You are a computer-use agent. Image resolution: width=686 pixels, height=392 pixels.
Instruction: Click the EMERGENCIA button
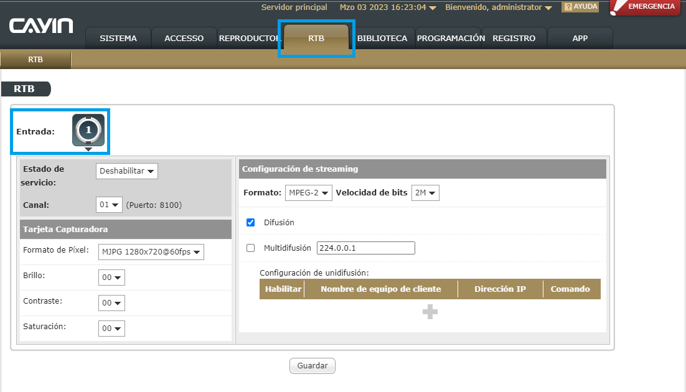646,7
